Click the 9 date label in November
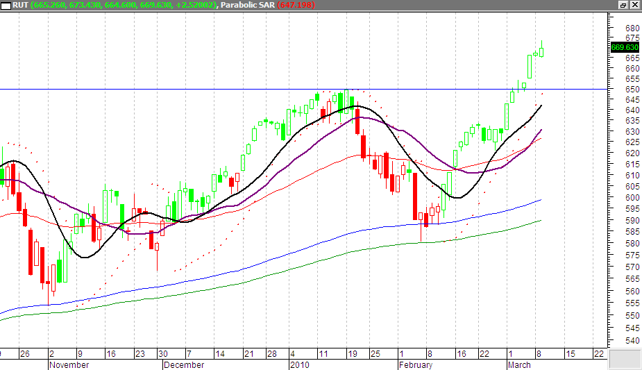The width and height of the screenshot is (642, 370). coord(81,353)
